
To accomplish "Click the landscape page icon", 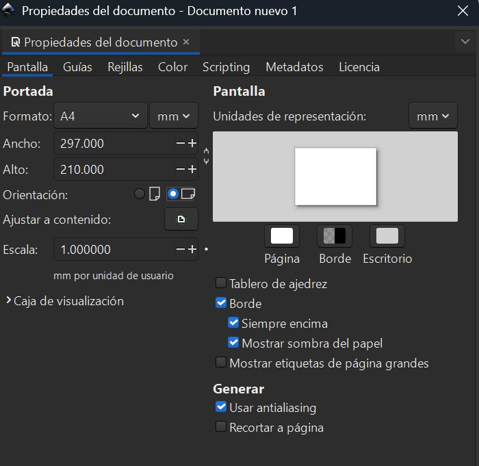I will point(188,194).
